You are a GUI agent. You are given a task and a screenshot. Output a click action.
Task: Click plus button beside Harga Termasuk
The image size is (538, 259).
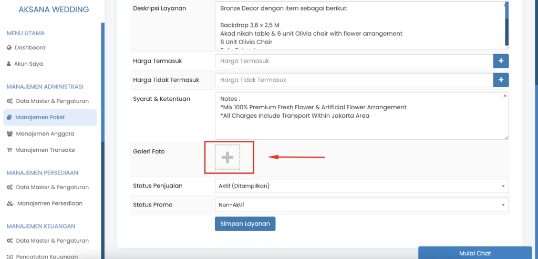(501, 61)
